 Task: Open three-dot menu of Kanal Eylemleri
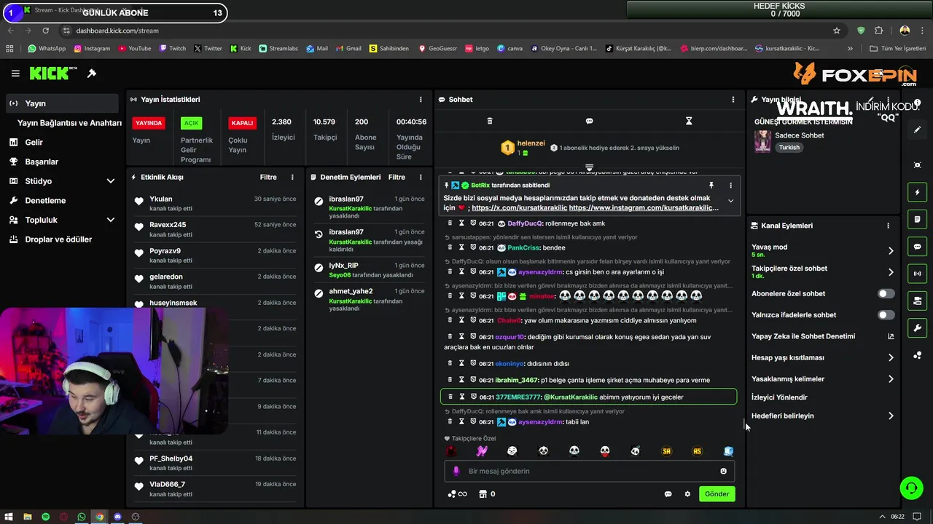[888, 226]
